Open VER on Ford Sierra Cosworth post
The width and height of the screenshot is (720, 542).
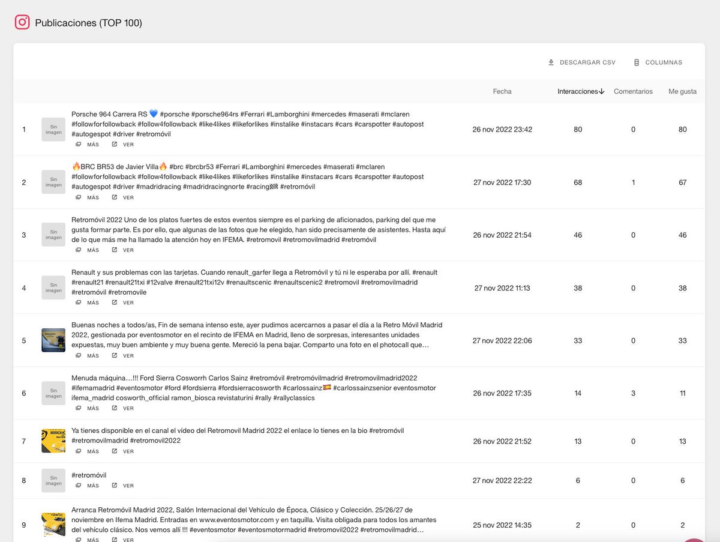[122, 408]
